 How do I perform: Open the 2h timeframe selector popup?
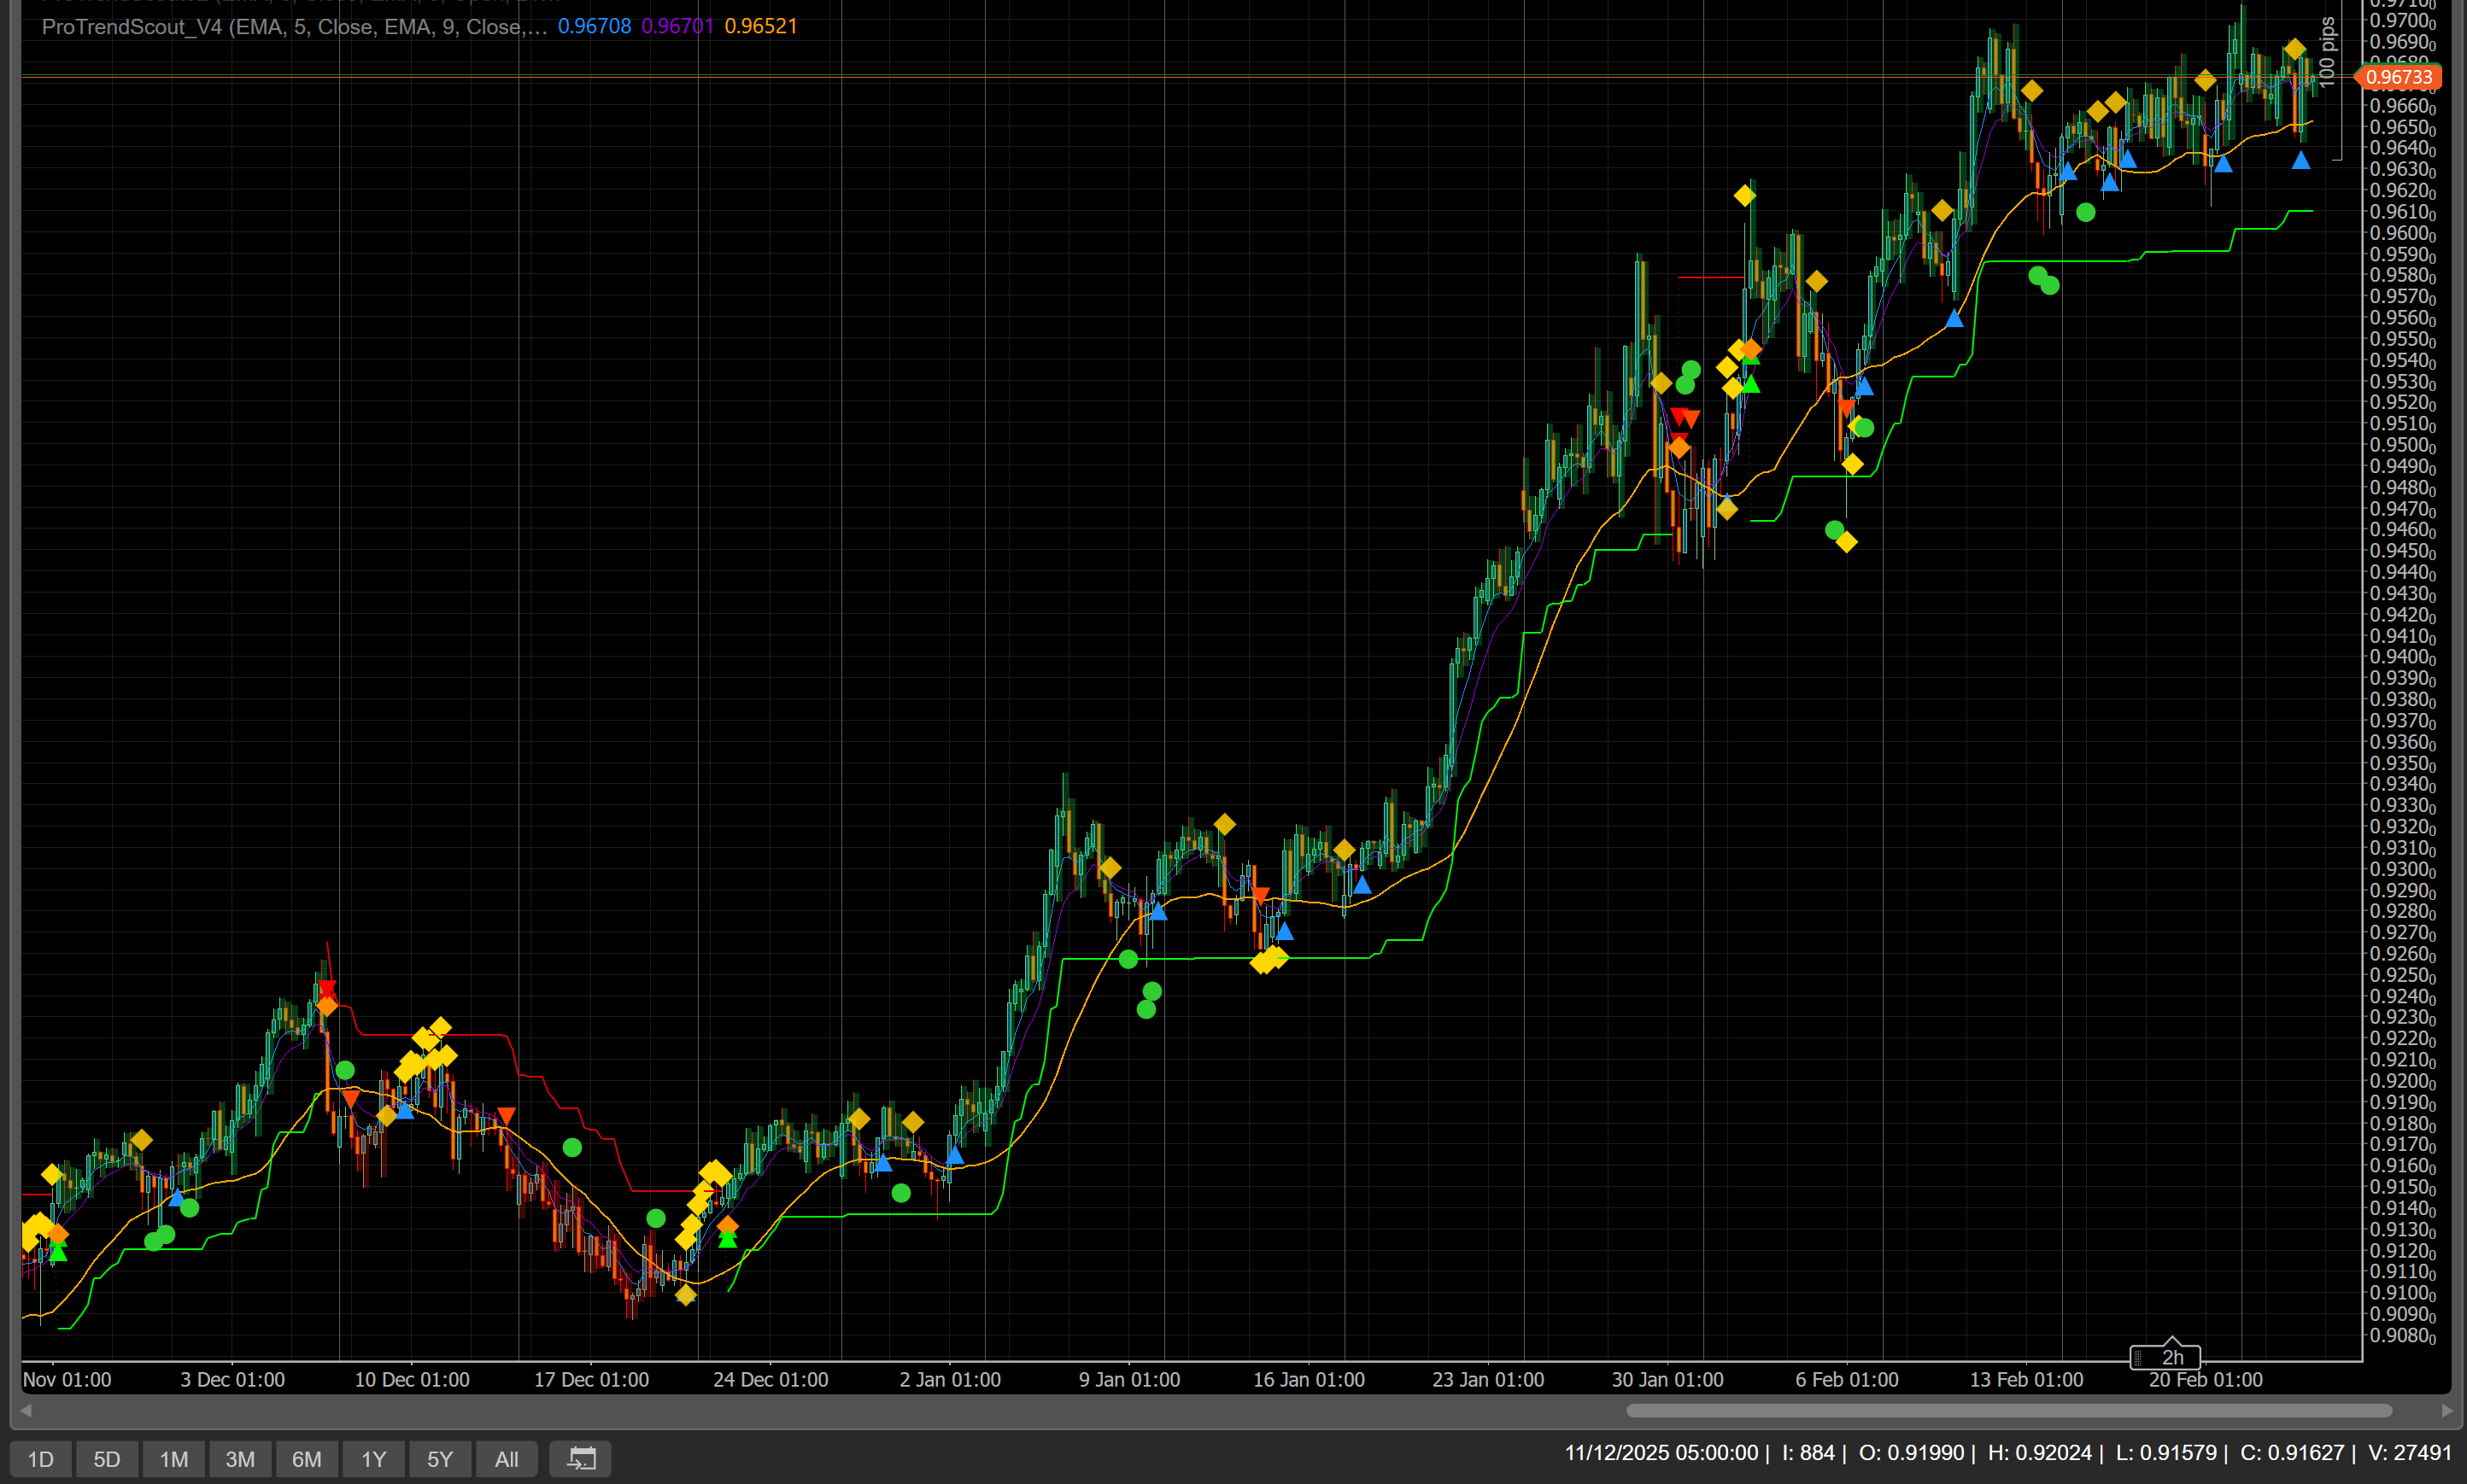pyautogui.click(x=2172, y=1357)
